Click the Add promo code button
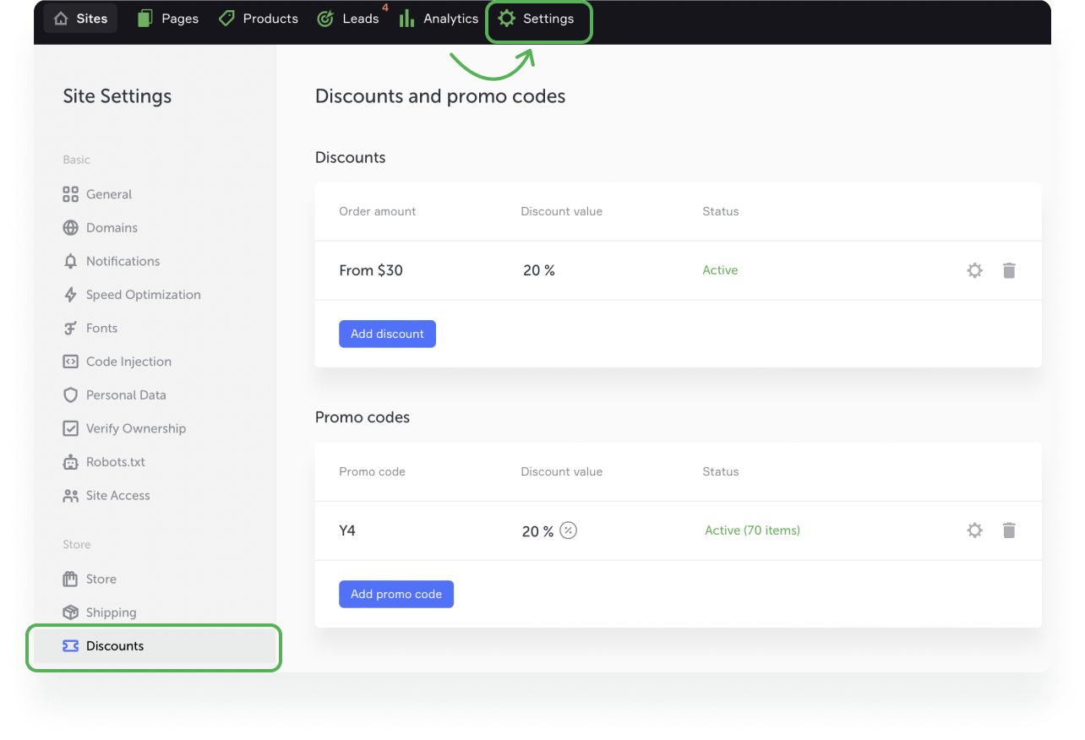 click(396, 594)
